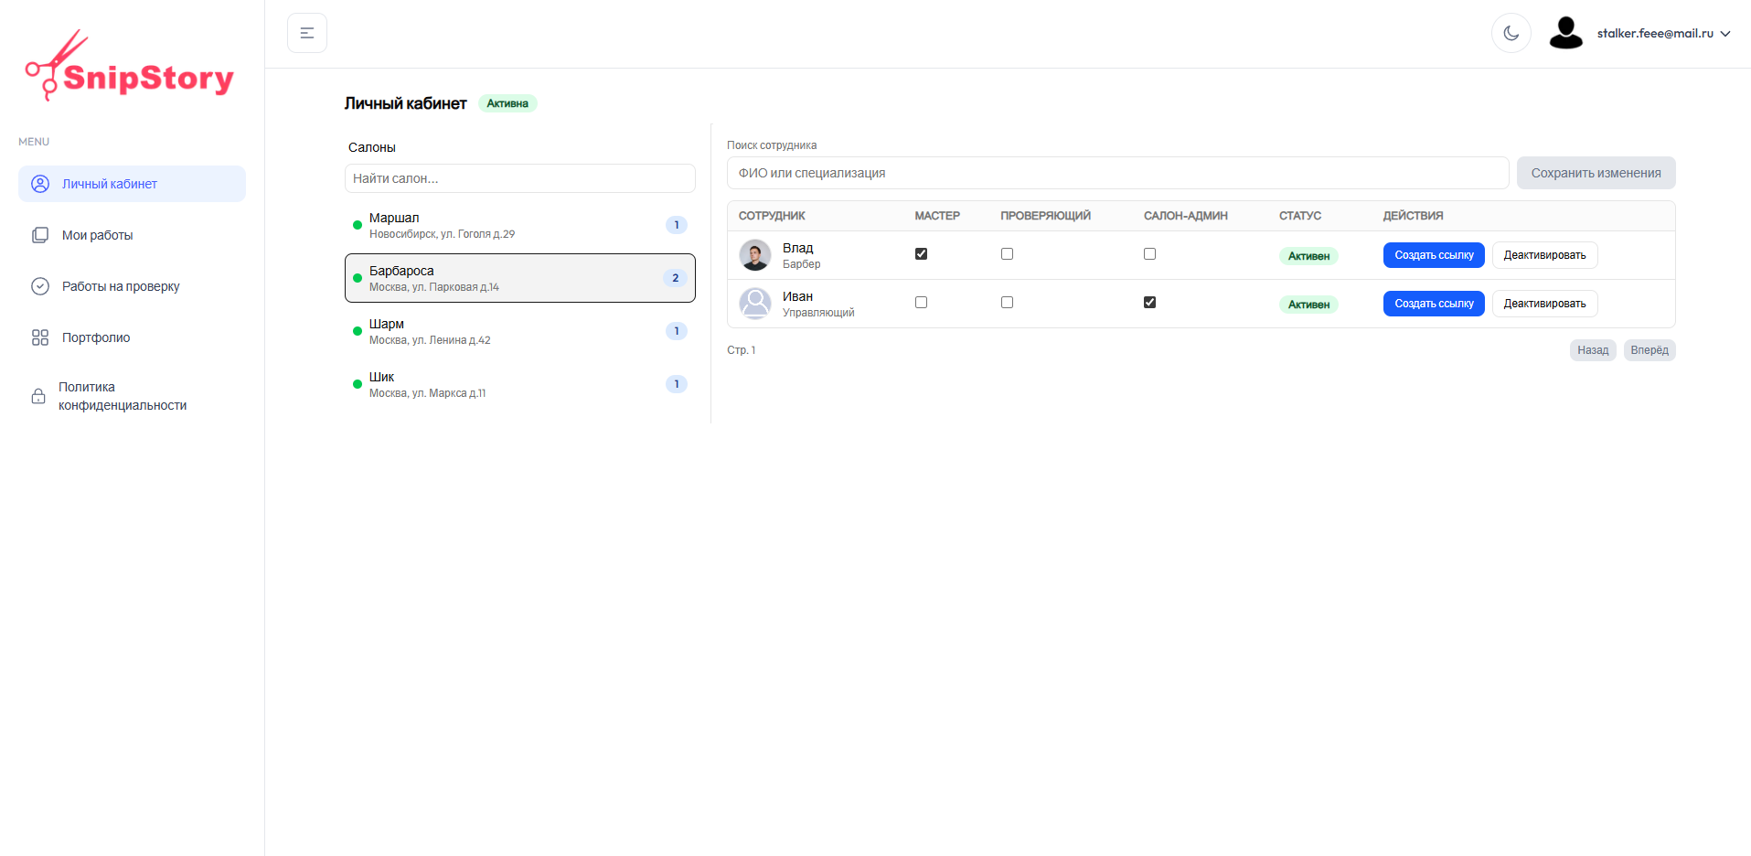Click employee count badge for Маршал
The height and width of the screenshot is (856, 1751).
coord(677,225)
